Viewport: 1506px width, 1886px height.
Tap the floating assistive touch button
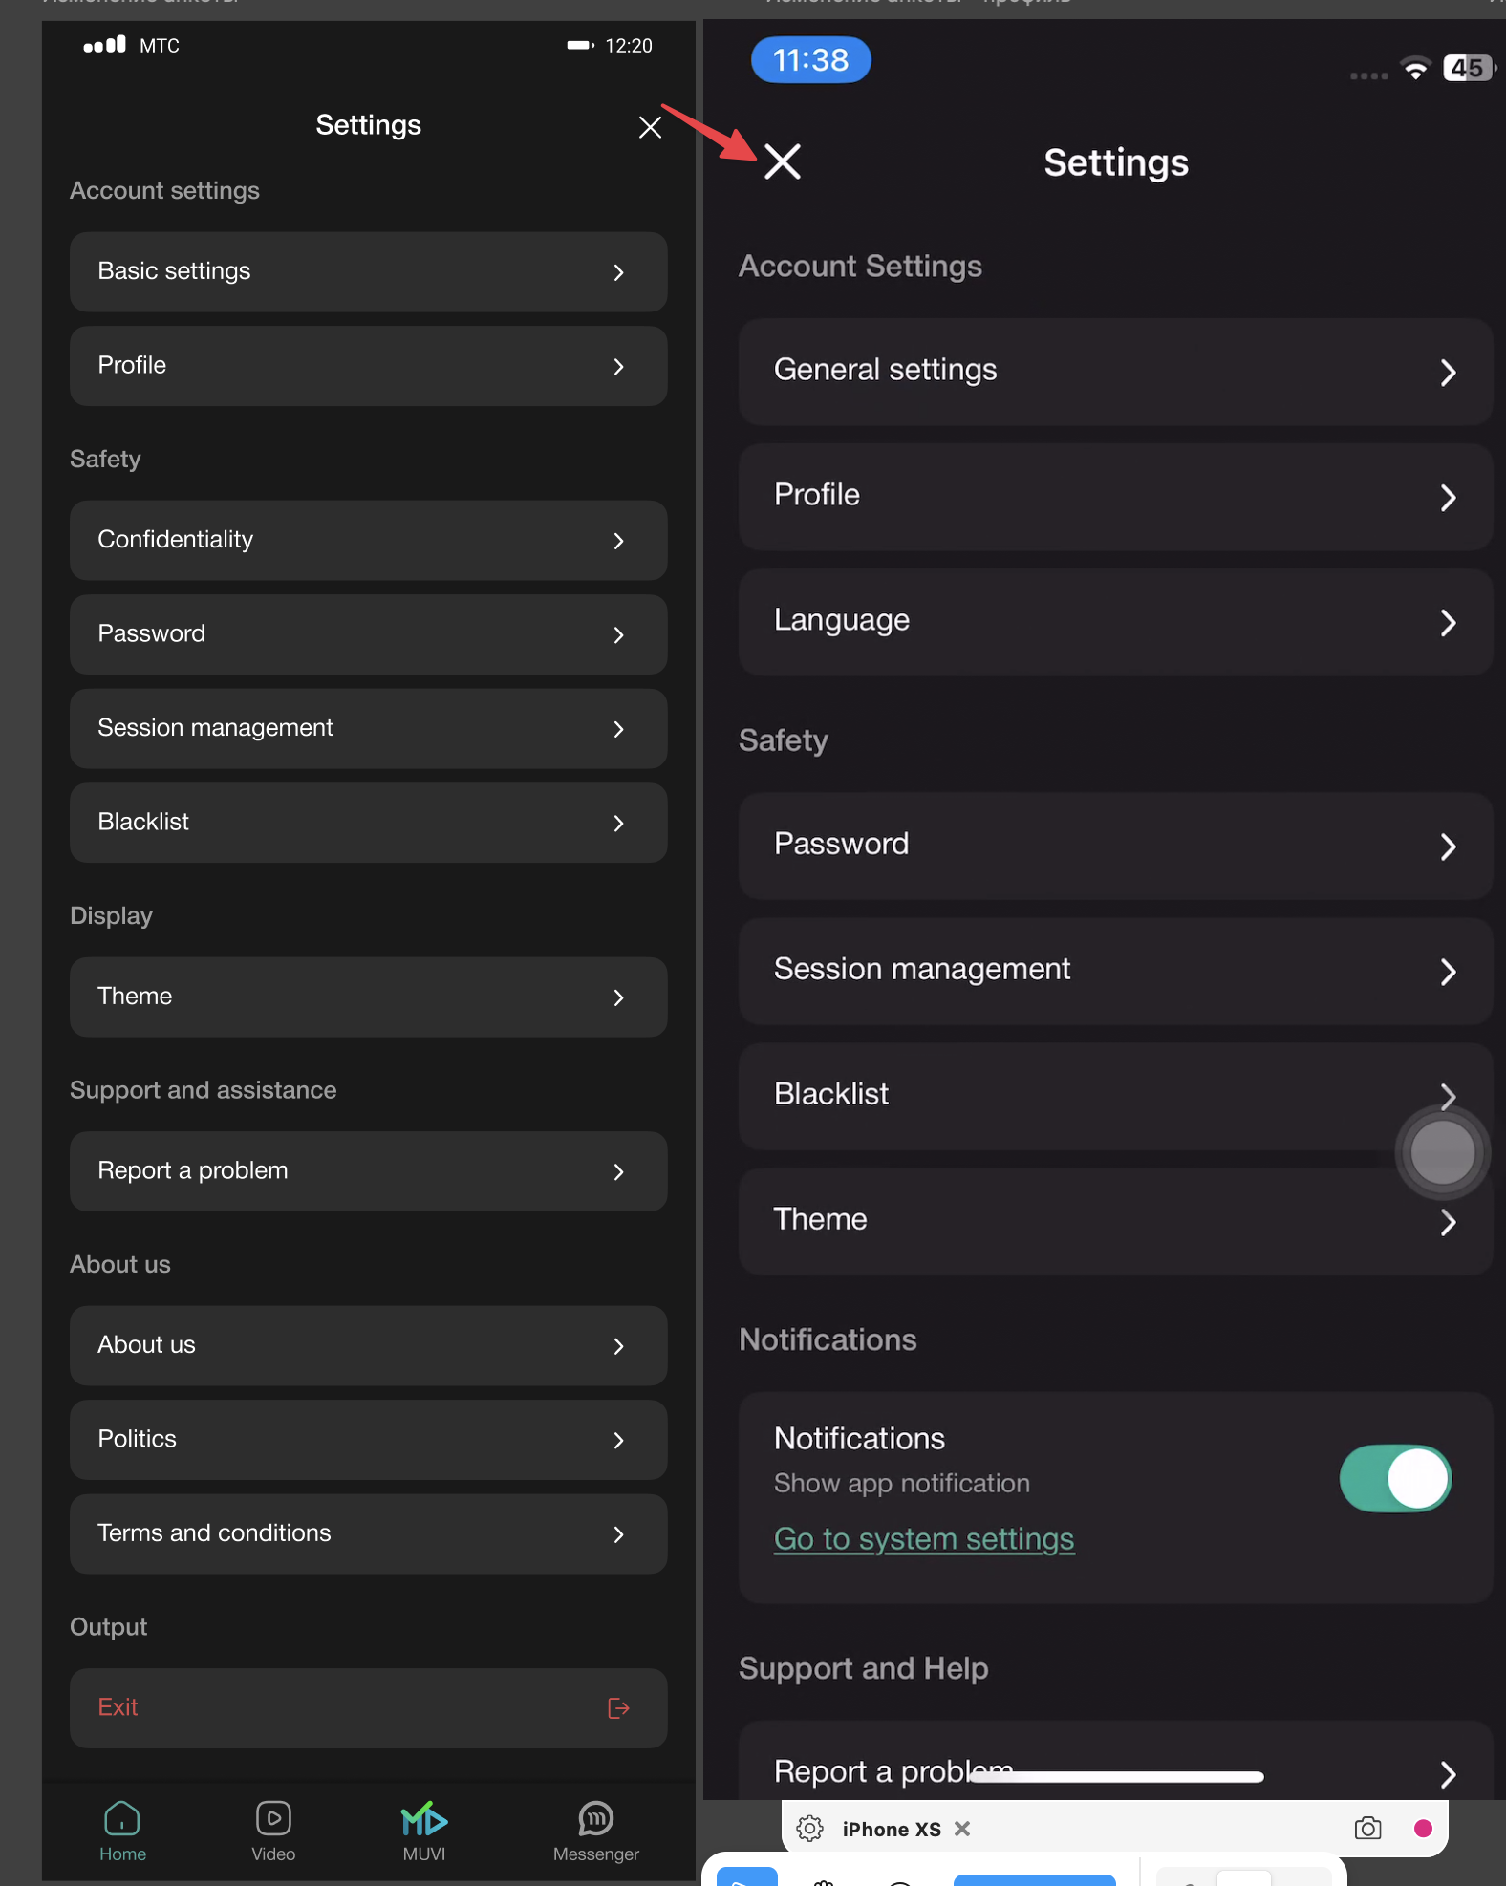point(1442,1152)
